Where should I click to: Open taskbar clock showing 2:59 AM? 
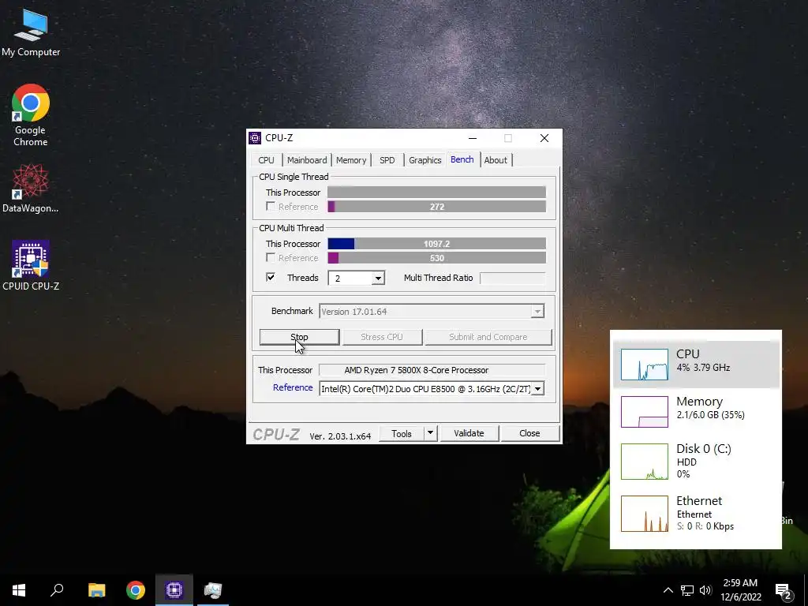[740, 590]
